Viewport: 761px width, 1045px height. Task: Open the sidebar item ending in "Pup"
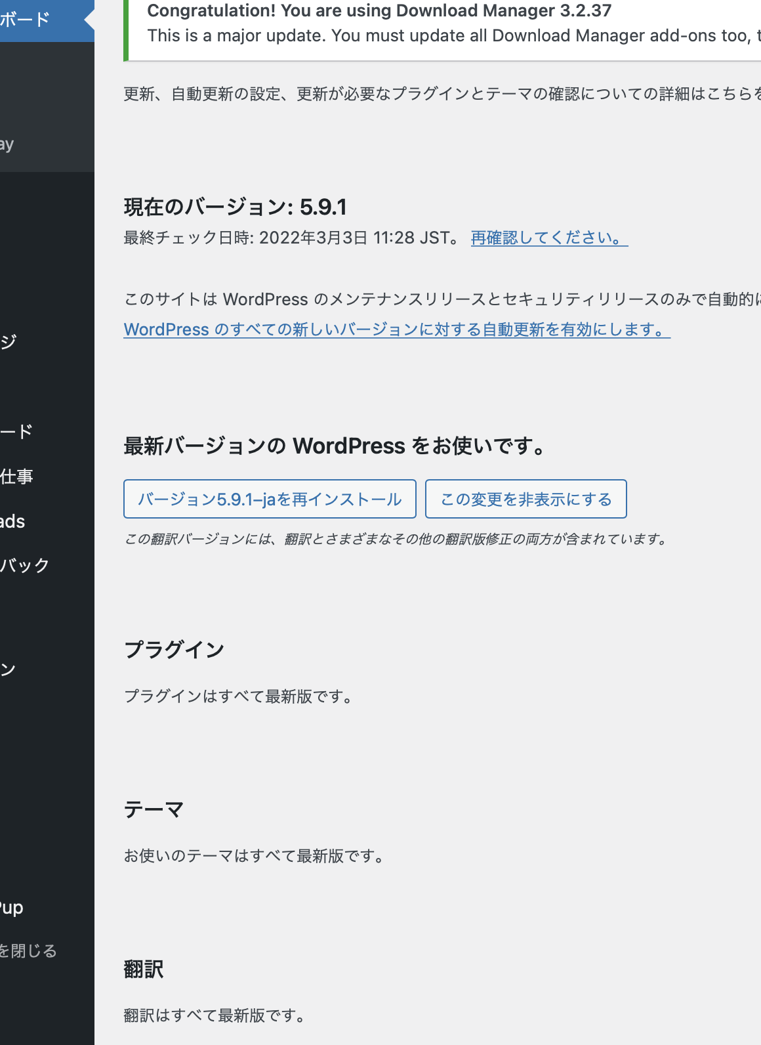[12, 908]
